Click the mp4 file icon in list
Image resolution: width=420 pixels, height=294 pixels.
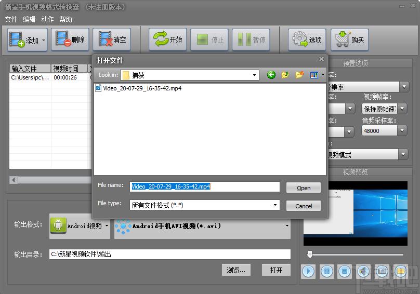98,88
